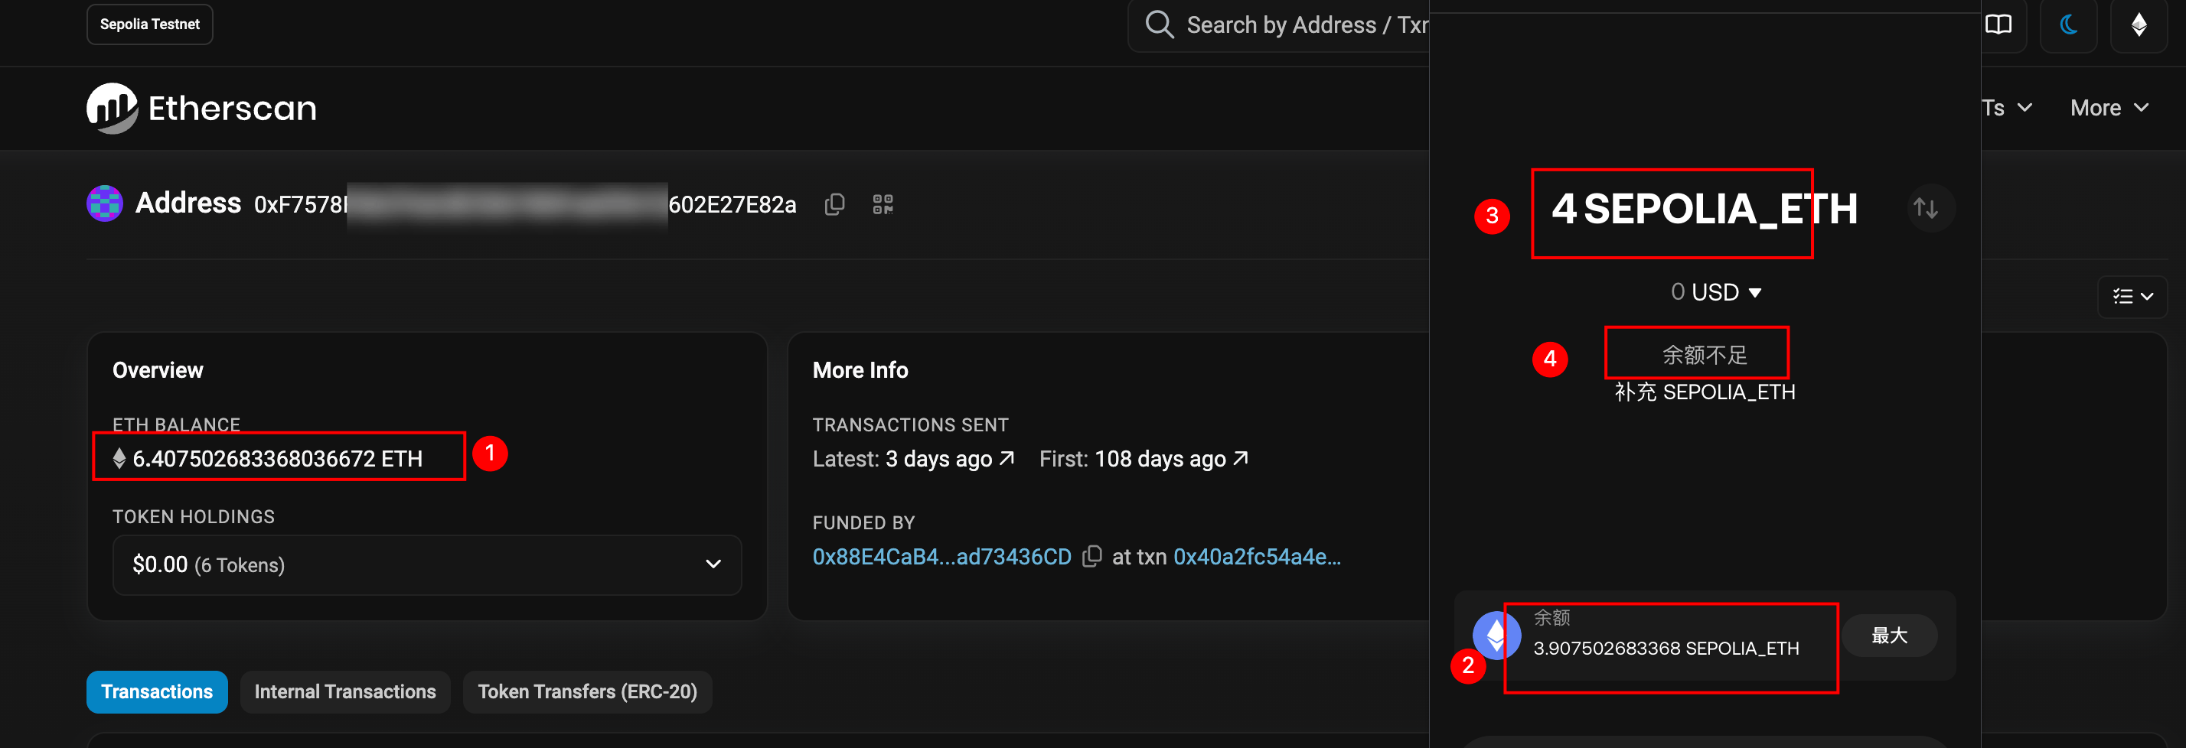Switch to Token Transfers (ERC-20) tab
The image size is (2186, 748).
pos(587,692)
